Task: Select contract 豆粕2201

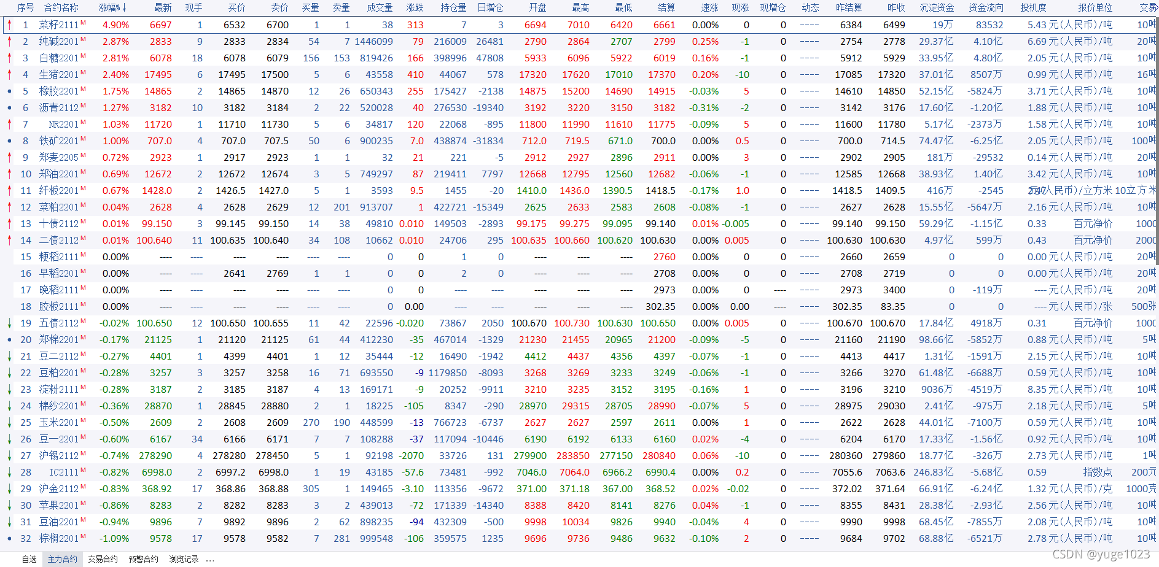Action: [59, 373]
